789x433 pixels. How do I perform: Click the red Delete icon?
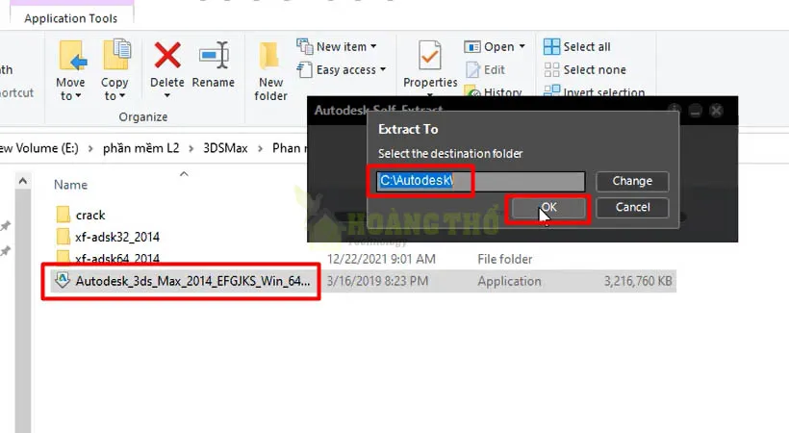167,56
